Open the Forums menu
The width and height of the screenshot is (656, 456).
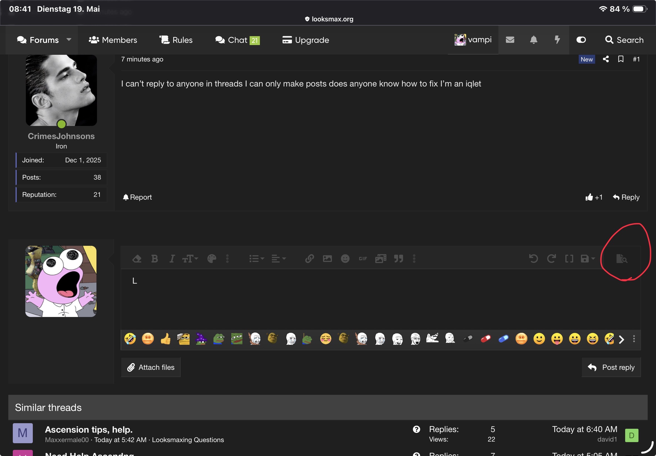coord(38,40)
